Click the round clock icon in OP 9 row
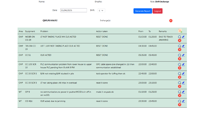Image resolution: width=199 pixels, height=132 pixels. tap(179, 92)
